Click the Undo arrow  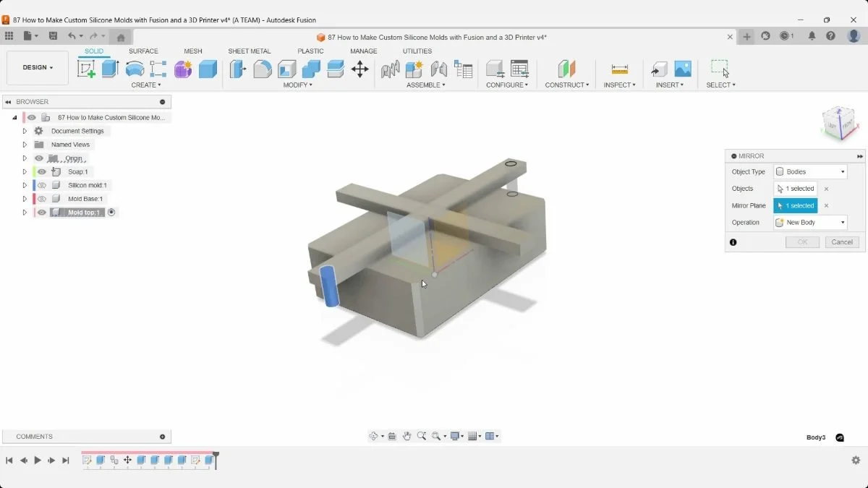72,36
